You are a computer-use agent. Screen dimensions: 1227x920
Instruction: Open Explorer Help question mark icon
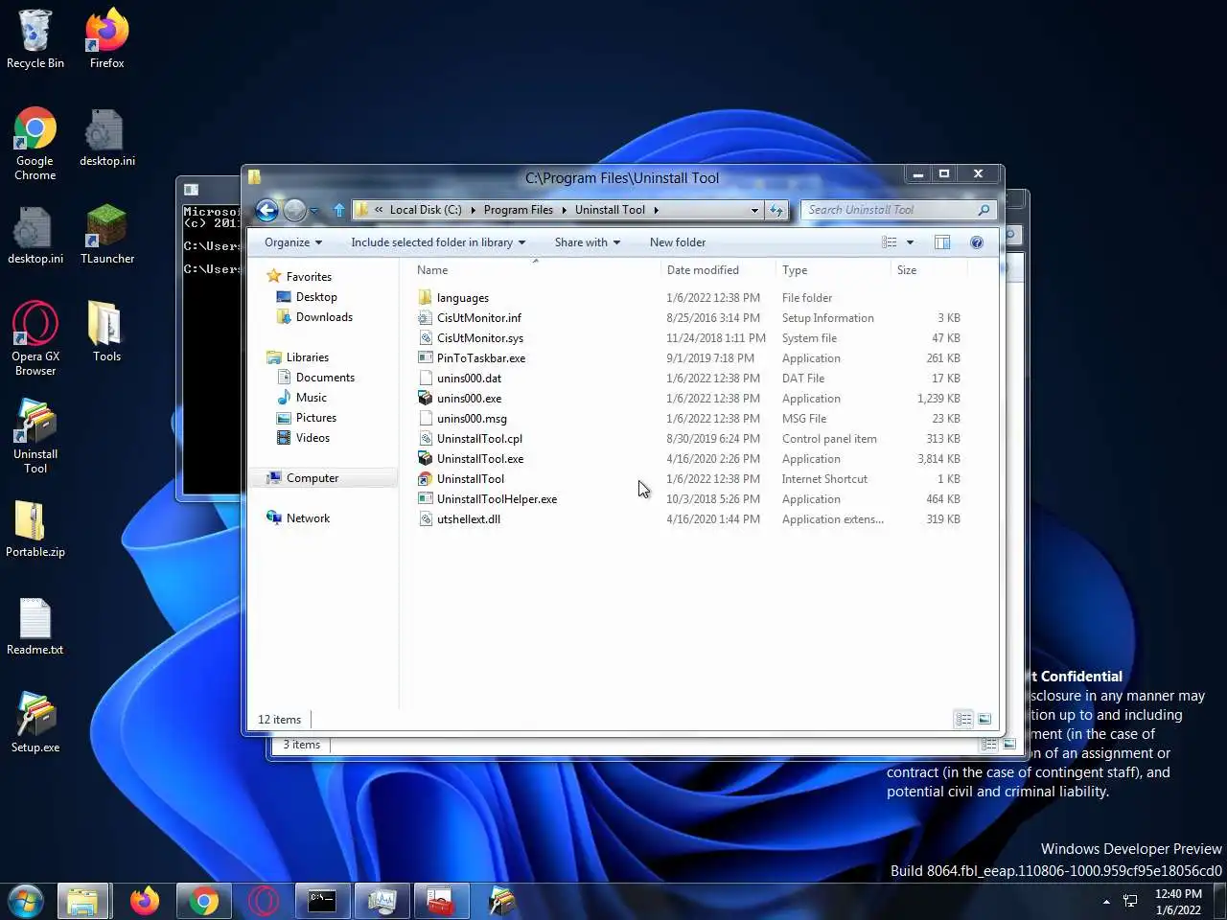977,242
